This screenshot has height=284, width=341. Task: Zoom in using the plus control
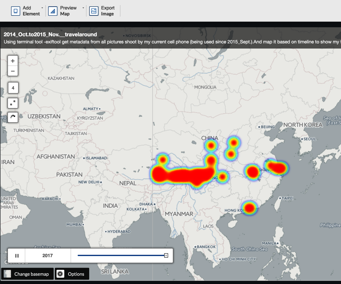12,60
